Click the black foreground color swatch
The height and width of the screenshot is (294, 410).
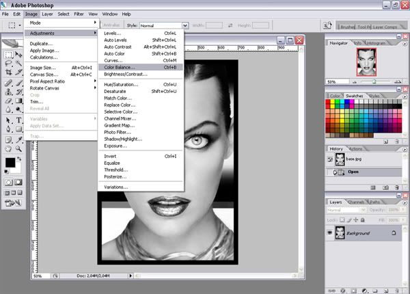coord(10,163)
